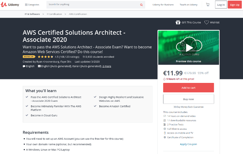This screenshot has width=243, height=154.
Task: Click the Requirements heading
Action: [x=36, y=132]
